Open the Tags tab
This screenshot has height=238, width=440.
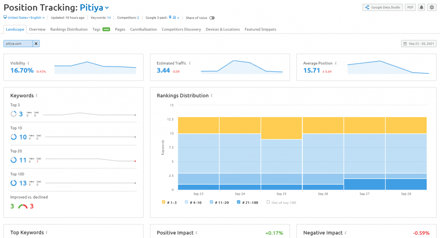tap(101, 30)
